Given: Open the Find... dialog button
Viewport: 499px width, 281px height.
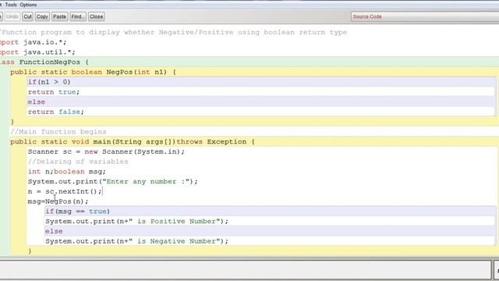Looking at the screenshot, I should coord(78,16).
